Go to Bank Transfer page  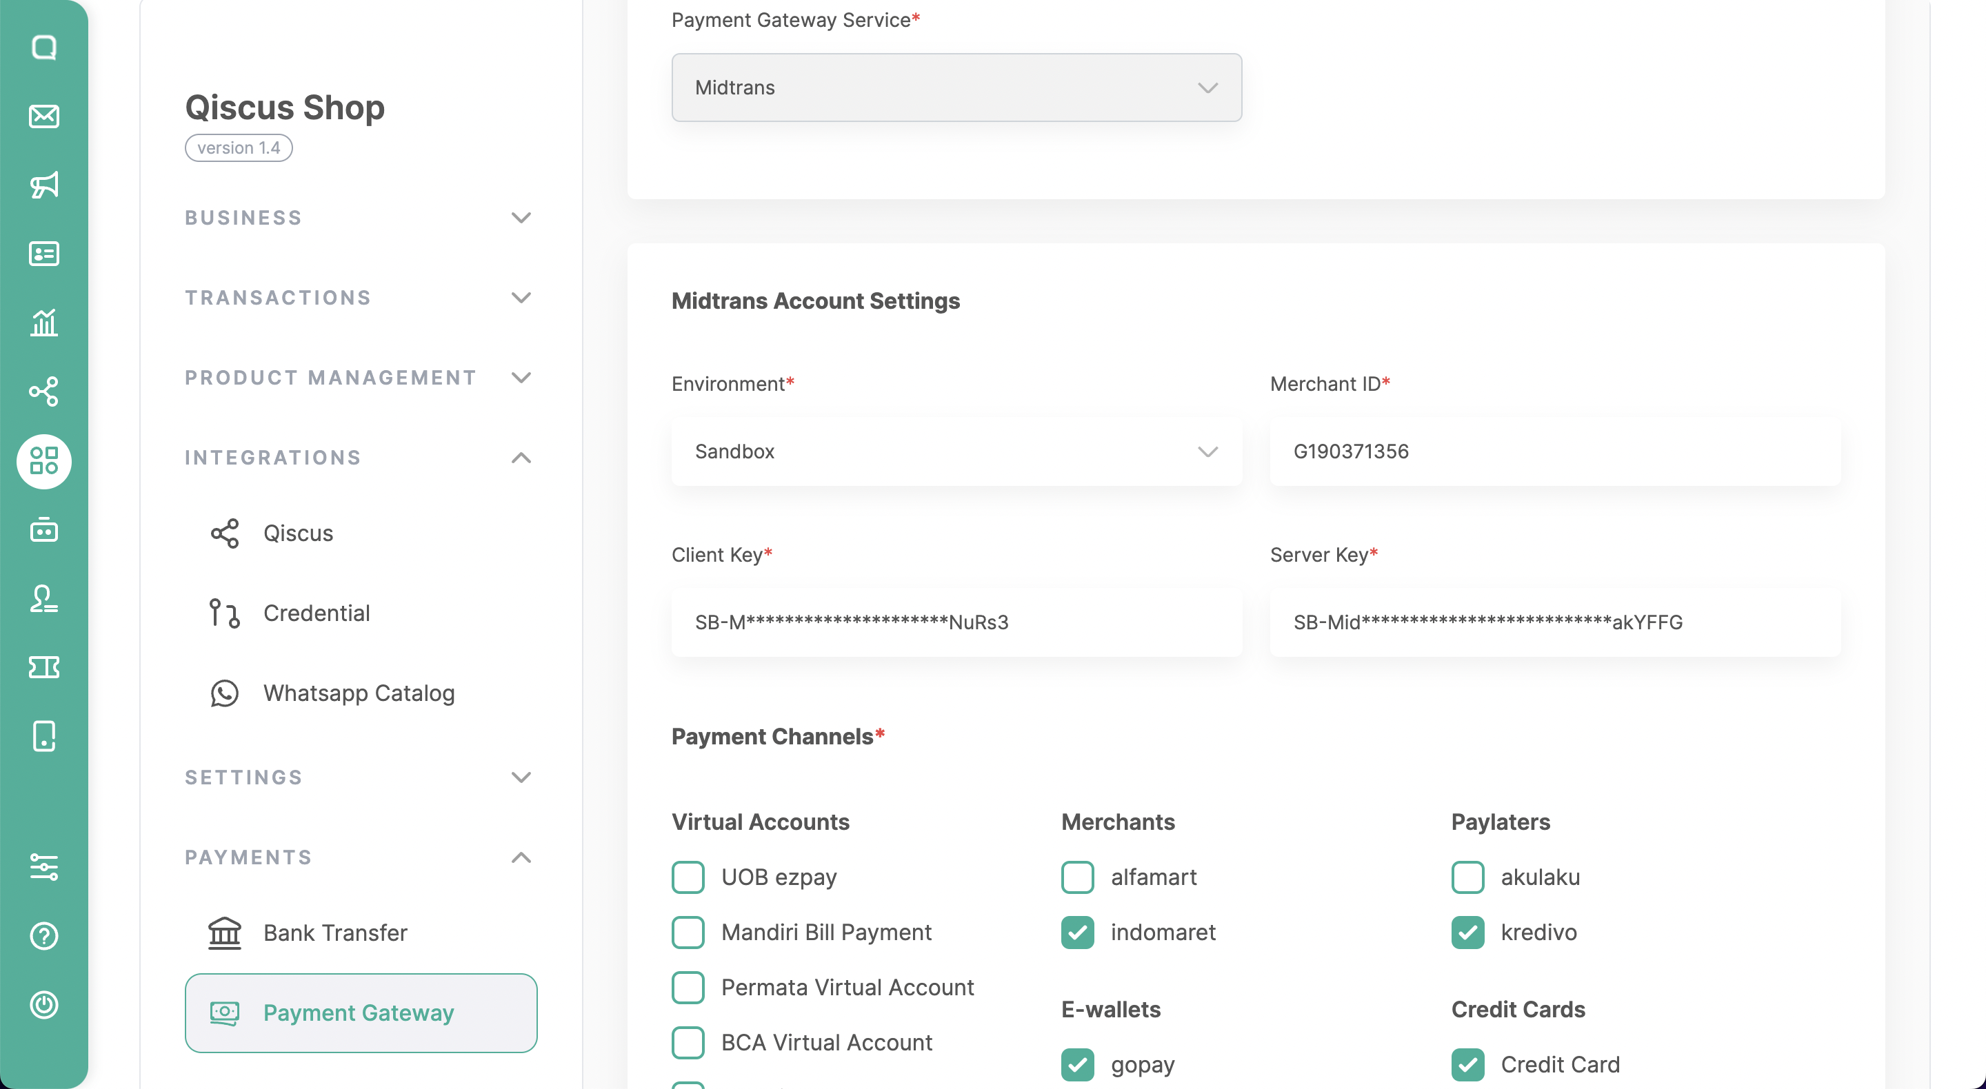pyautogui.click(x=334, y=933)
